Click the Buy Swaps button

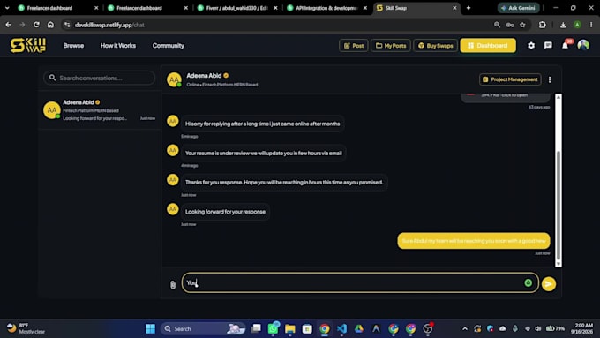point(436,46)
